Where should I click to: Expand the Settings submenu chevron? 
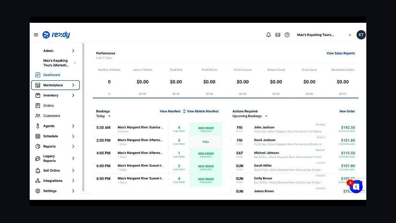pyautogui.click(x=73, y=191)
